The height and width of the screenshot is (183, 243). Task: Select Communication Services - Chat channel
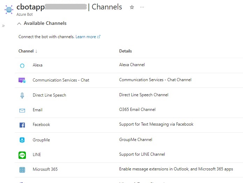61,80
